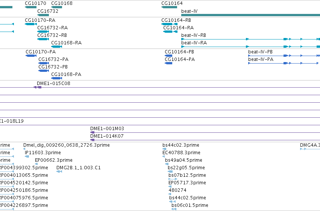This screenshot has height=211, width=320.
Task: Select the DME1-015C08 clone arrow
Action: click(x=38, y=87)
